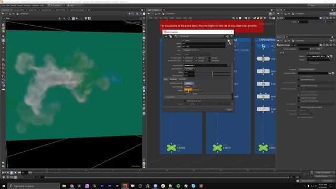
Task: Open File Explorer from the taskbar
Action: (x=64, y=186)
